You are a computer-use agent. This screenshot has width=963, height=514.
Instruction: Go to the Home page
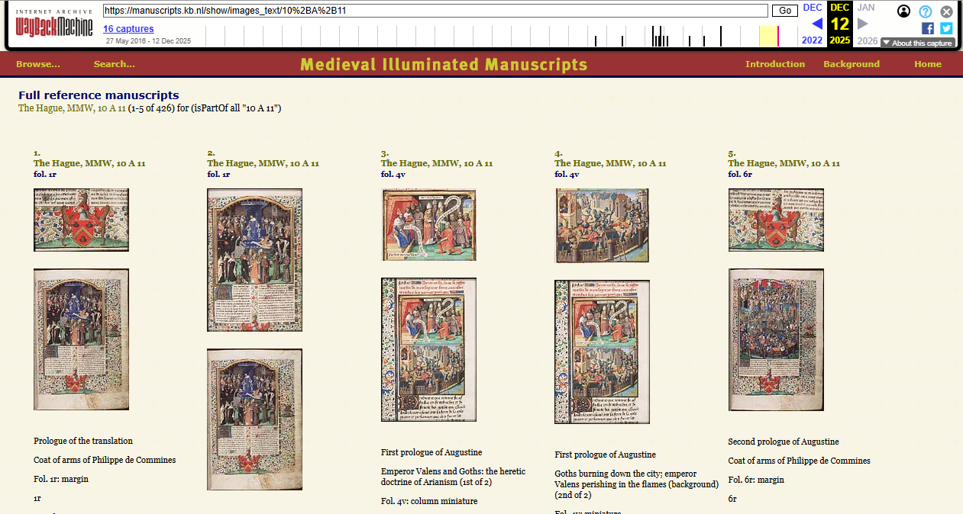point(928,64)
